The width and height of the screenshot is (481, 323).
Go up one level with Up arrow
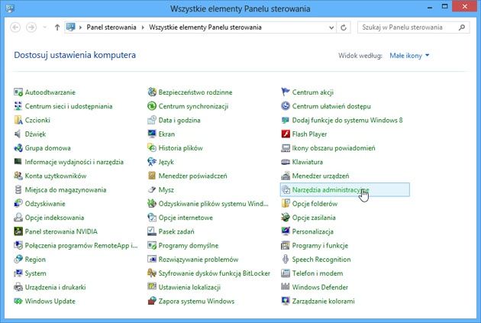pos(57,27)
